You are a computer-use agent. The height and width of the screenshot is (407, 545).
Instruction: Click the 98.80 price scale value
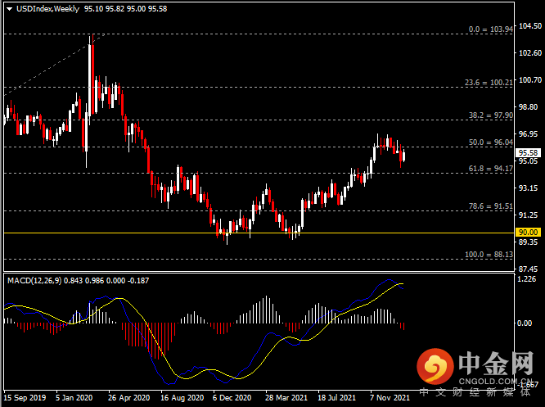[530, 107]
